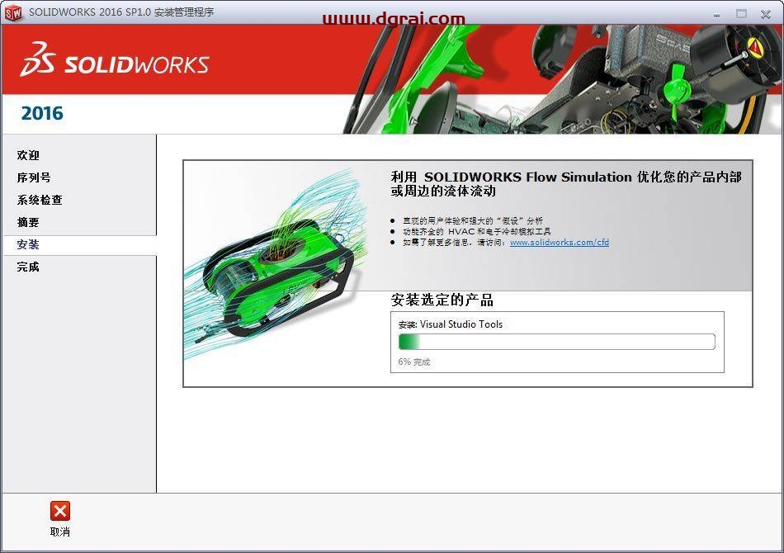This screenshot has height=553, width=784.
Task: Select the 序列号 sidebar step
Action: point(34,177)
